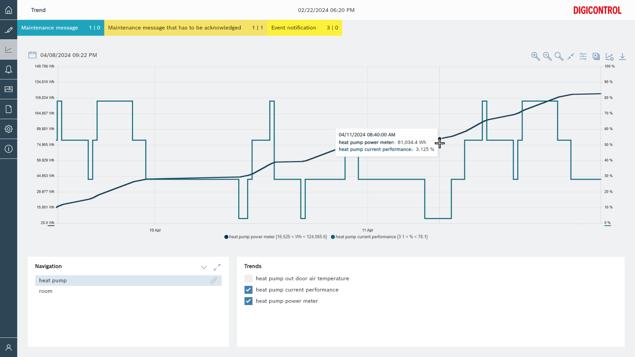This screenshot has width=635, height=357.
Task: Click the zoom in magnifier icon
Action: (535, 56)
